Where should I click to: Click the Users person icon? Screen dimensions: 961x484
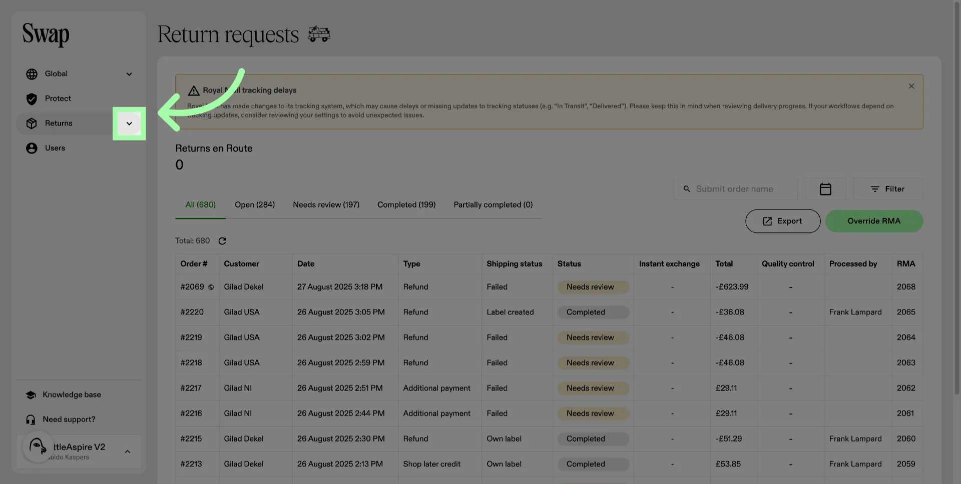32,148
